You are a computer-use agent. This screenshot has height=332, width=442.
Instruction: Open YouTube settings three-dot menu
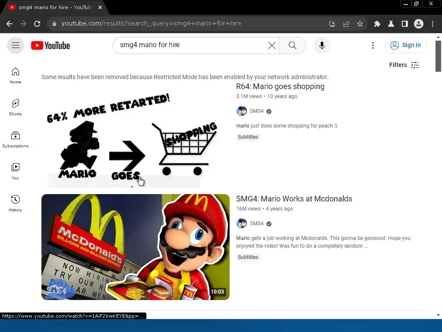pos(373,45)
